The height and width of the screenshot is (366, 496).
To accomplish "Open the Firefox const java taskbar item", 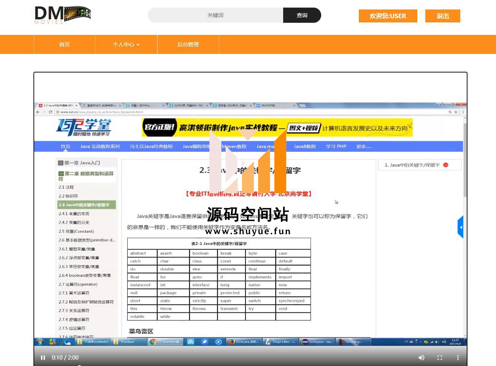I will [244, 342].
